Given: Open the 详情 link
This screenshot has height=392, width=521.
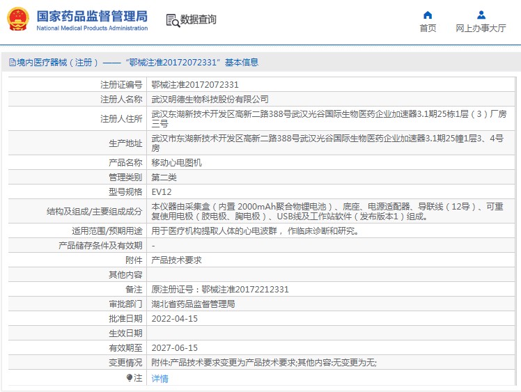Looking at the screenshot, I should [160, 378].
